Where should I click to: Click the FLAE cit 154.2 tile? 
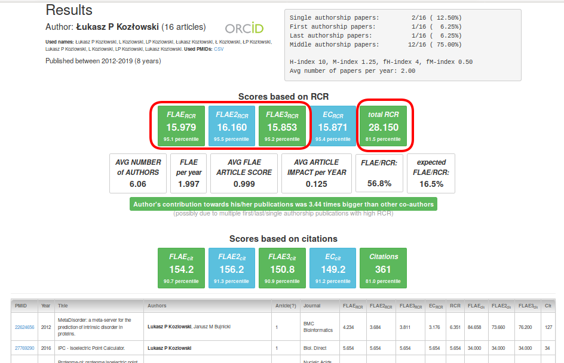click(x=181, y=267)
